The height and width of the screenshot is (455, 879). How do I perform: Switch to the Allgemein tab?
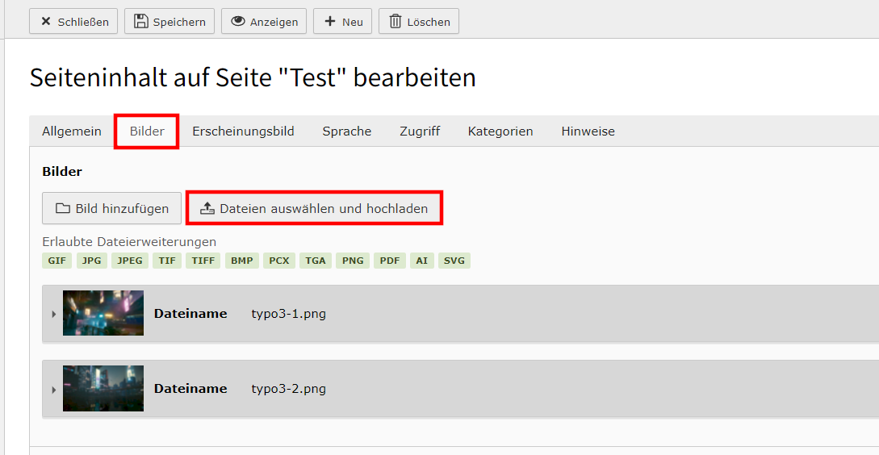click(72, 131)
